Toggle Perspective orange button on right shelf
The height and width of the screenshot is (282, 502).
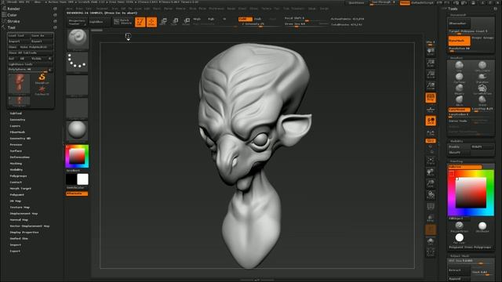(x=431, y=98)
